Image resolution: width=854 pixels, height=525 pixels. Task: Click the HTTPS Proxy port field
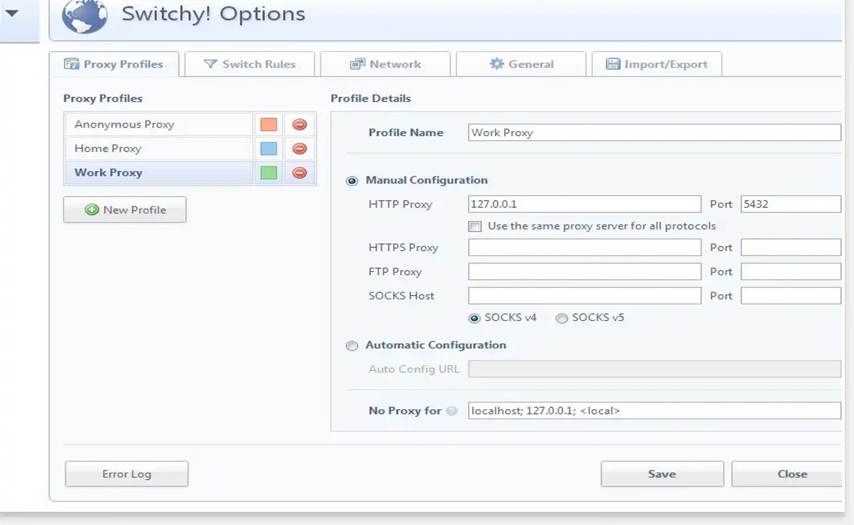791,247
